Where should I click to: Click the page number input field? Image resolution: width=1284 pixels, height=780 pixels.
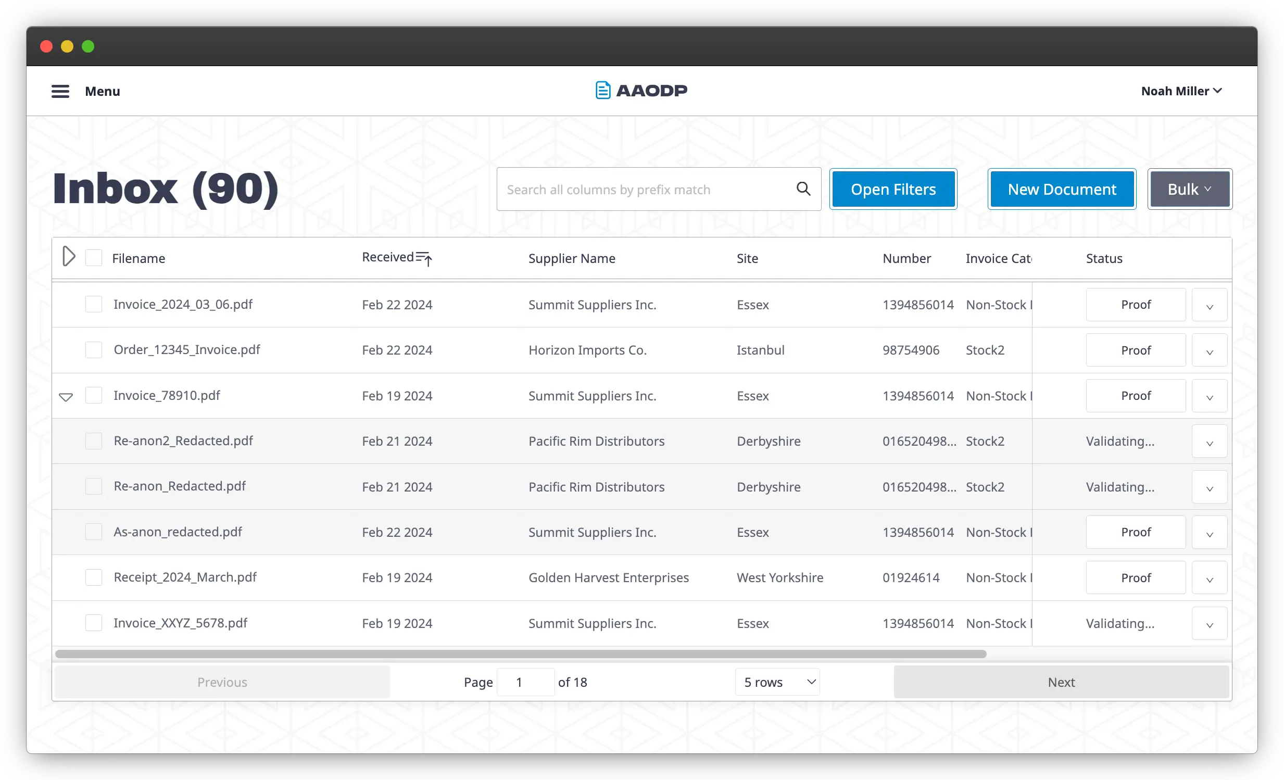click(x=525, y=682)
